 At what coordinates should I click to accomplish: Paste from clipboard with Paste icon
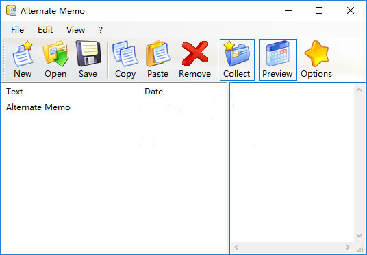tap(157, 60)
